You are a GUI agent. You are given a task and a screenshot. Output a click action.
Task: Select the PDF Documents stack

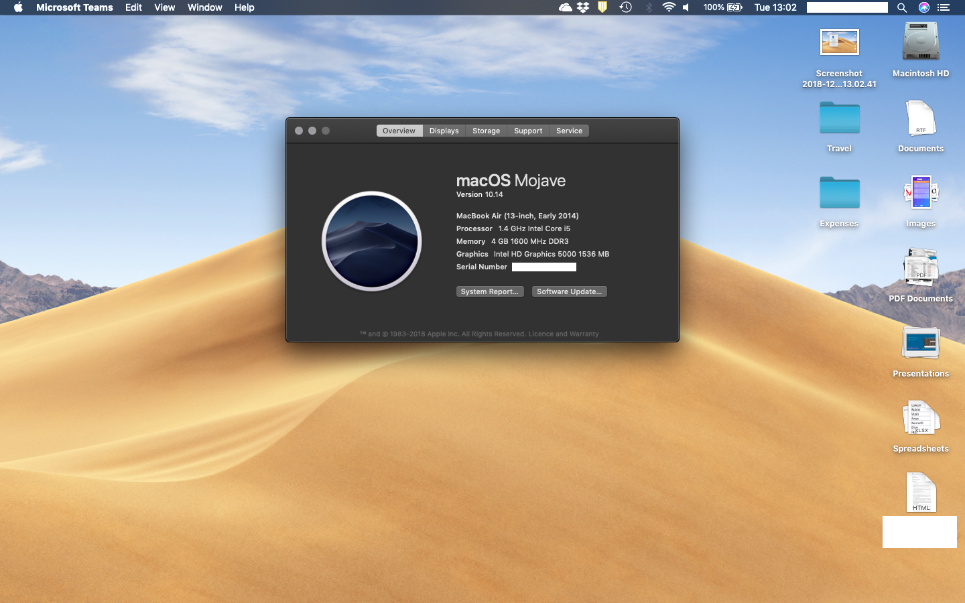click(921, 268)
